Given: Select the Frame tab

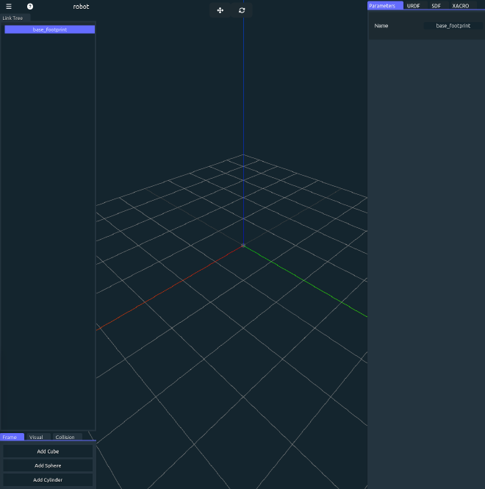Looking at the screenshot, I should 12,437.
